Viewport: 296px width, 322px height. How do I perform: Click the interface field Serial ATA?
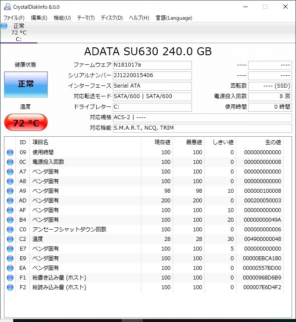pos(152,86)
